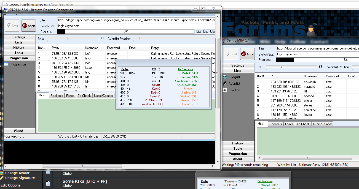Click Proxy column header in left window

66,48
